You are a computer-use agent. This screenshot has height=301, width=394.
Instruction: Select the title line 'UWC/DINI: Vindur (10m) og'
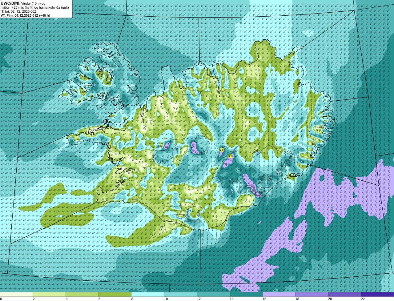click(23, 3)
